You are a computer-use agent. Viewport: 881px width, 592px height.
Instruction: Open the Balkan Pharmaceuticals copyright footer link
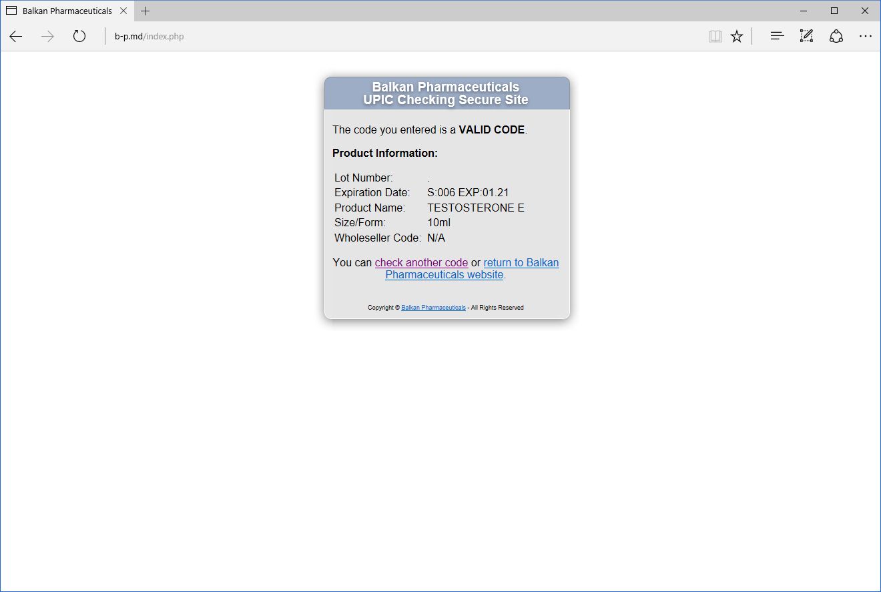pos(433,308)
